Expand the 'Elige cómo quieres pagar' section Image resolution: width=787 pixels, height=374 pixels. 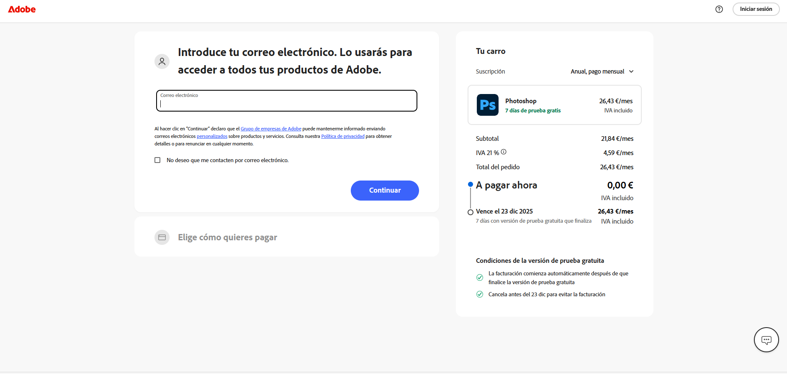pyautogui.click(x=227, y=237)
